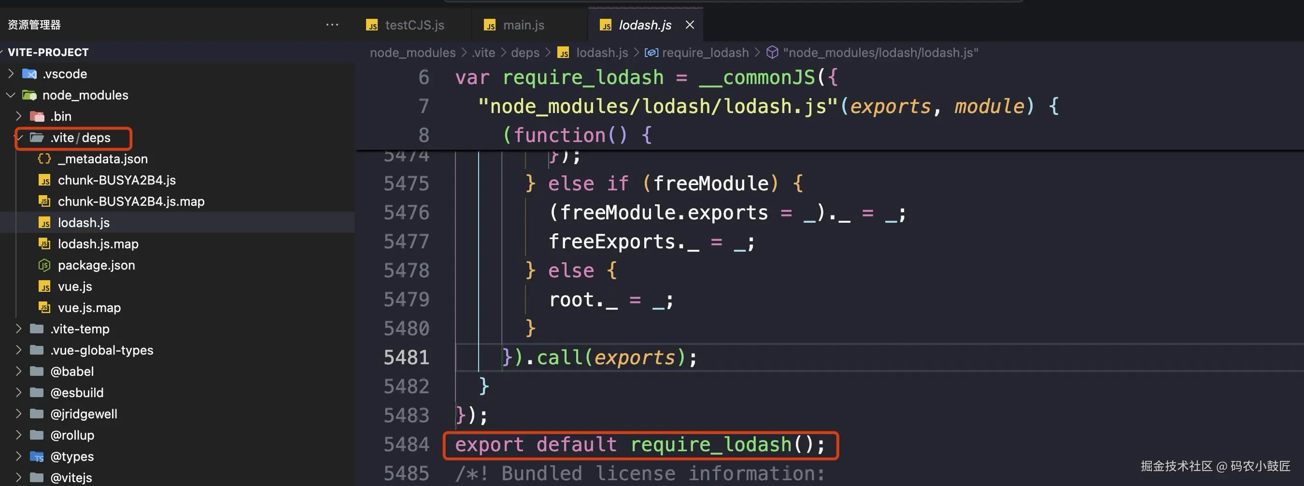This screenshot has width=1304, height=486.
Task: Click the node_modules folder icon
Action: [x=30, y=95]
